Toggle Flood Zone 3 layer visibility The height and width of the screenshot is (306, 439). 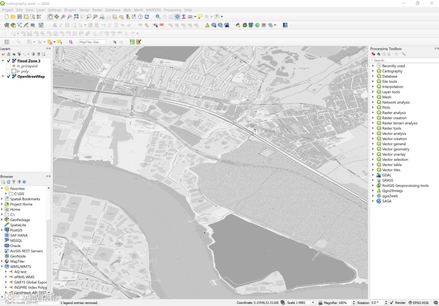tap(9, 61)
